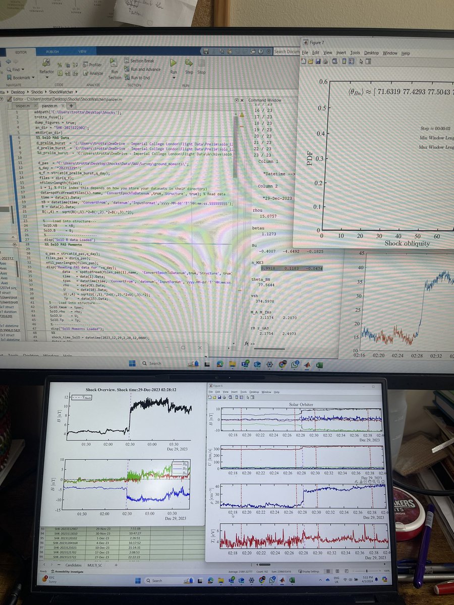The image size is (454, 605).
Task: Click the Wi-Fi icon in laptop system tray
Action: 345,580
